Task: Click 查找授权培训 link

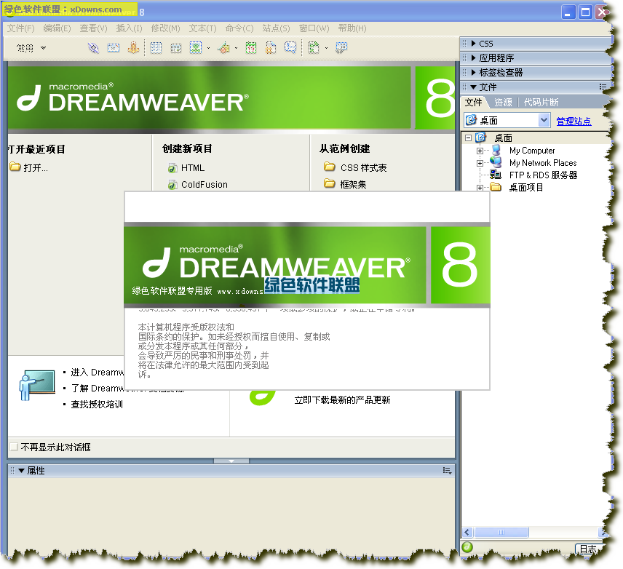Action: [97, 405]
